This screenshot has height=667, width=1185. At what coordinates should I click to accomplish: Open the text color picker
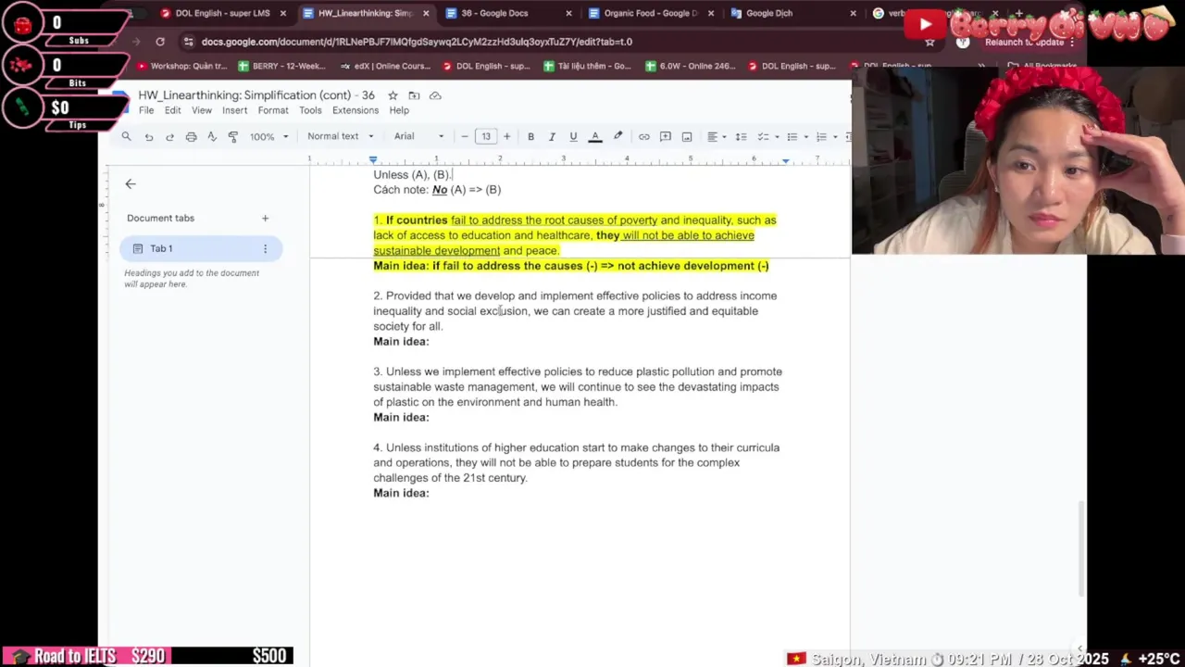pos(595,137)
